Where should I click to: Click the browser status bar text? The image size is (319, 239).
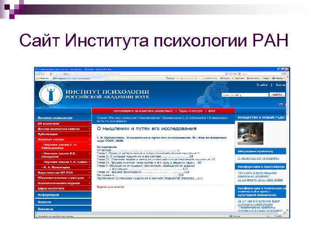click(x=55, y=216)
